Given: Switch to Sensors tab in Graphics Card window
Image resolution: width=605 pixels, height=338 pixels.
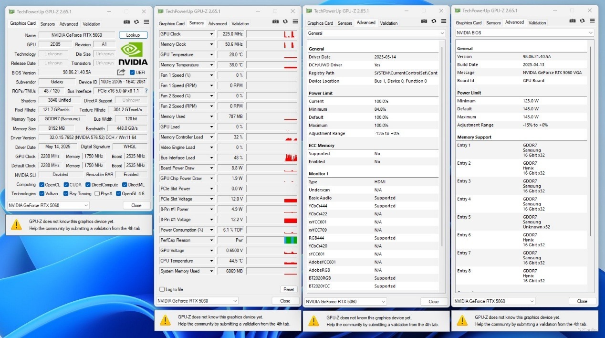Looking at the screenshot, I should point(47,24).
